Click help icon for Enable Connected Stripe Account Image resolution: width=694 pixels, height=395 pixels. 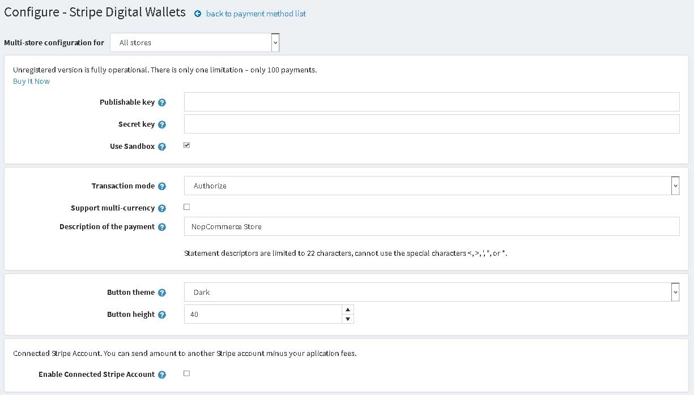(x=162, y=375)
